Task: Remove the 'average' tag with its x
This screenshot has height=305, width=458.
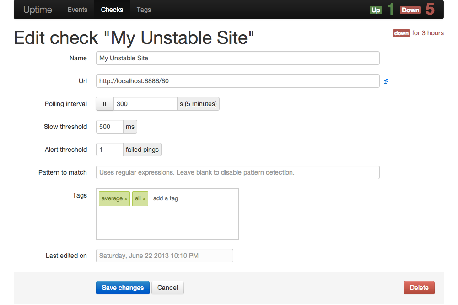Action: (x=126, y=199)
